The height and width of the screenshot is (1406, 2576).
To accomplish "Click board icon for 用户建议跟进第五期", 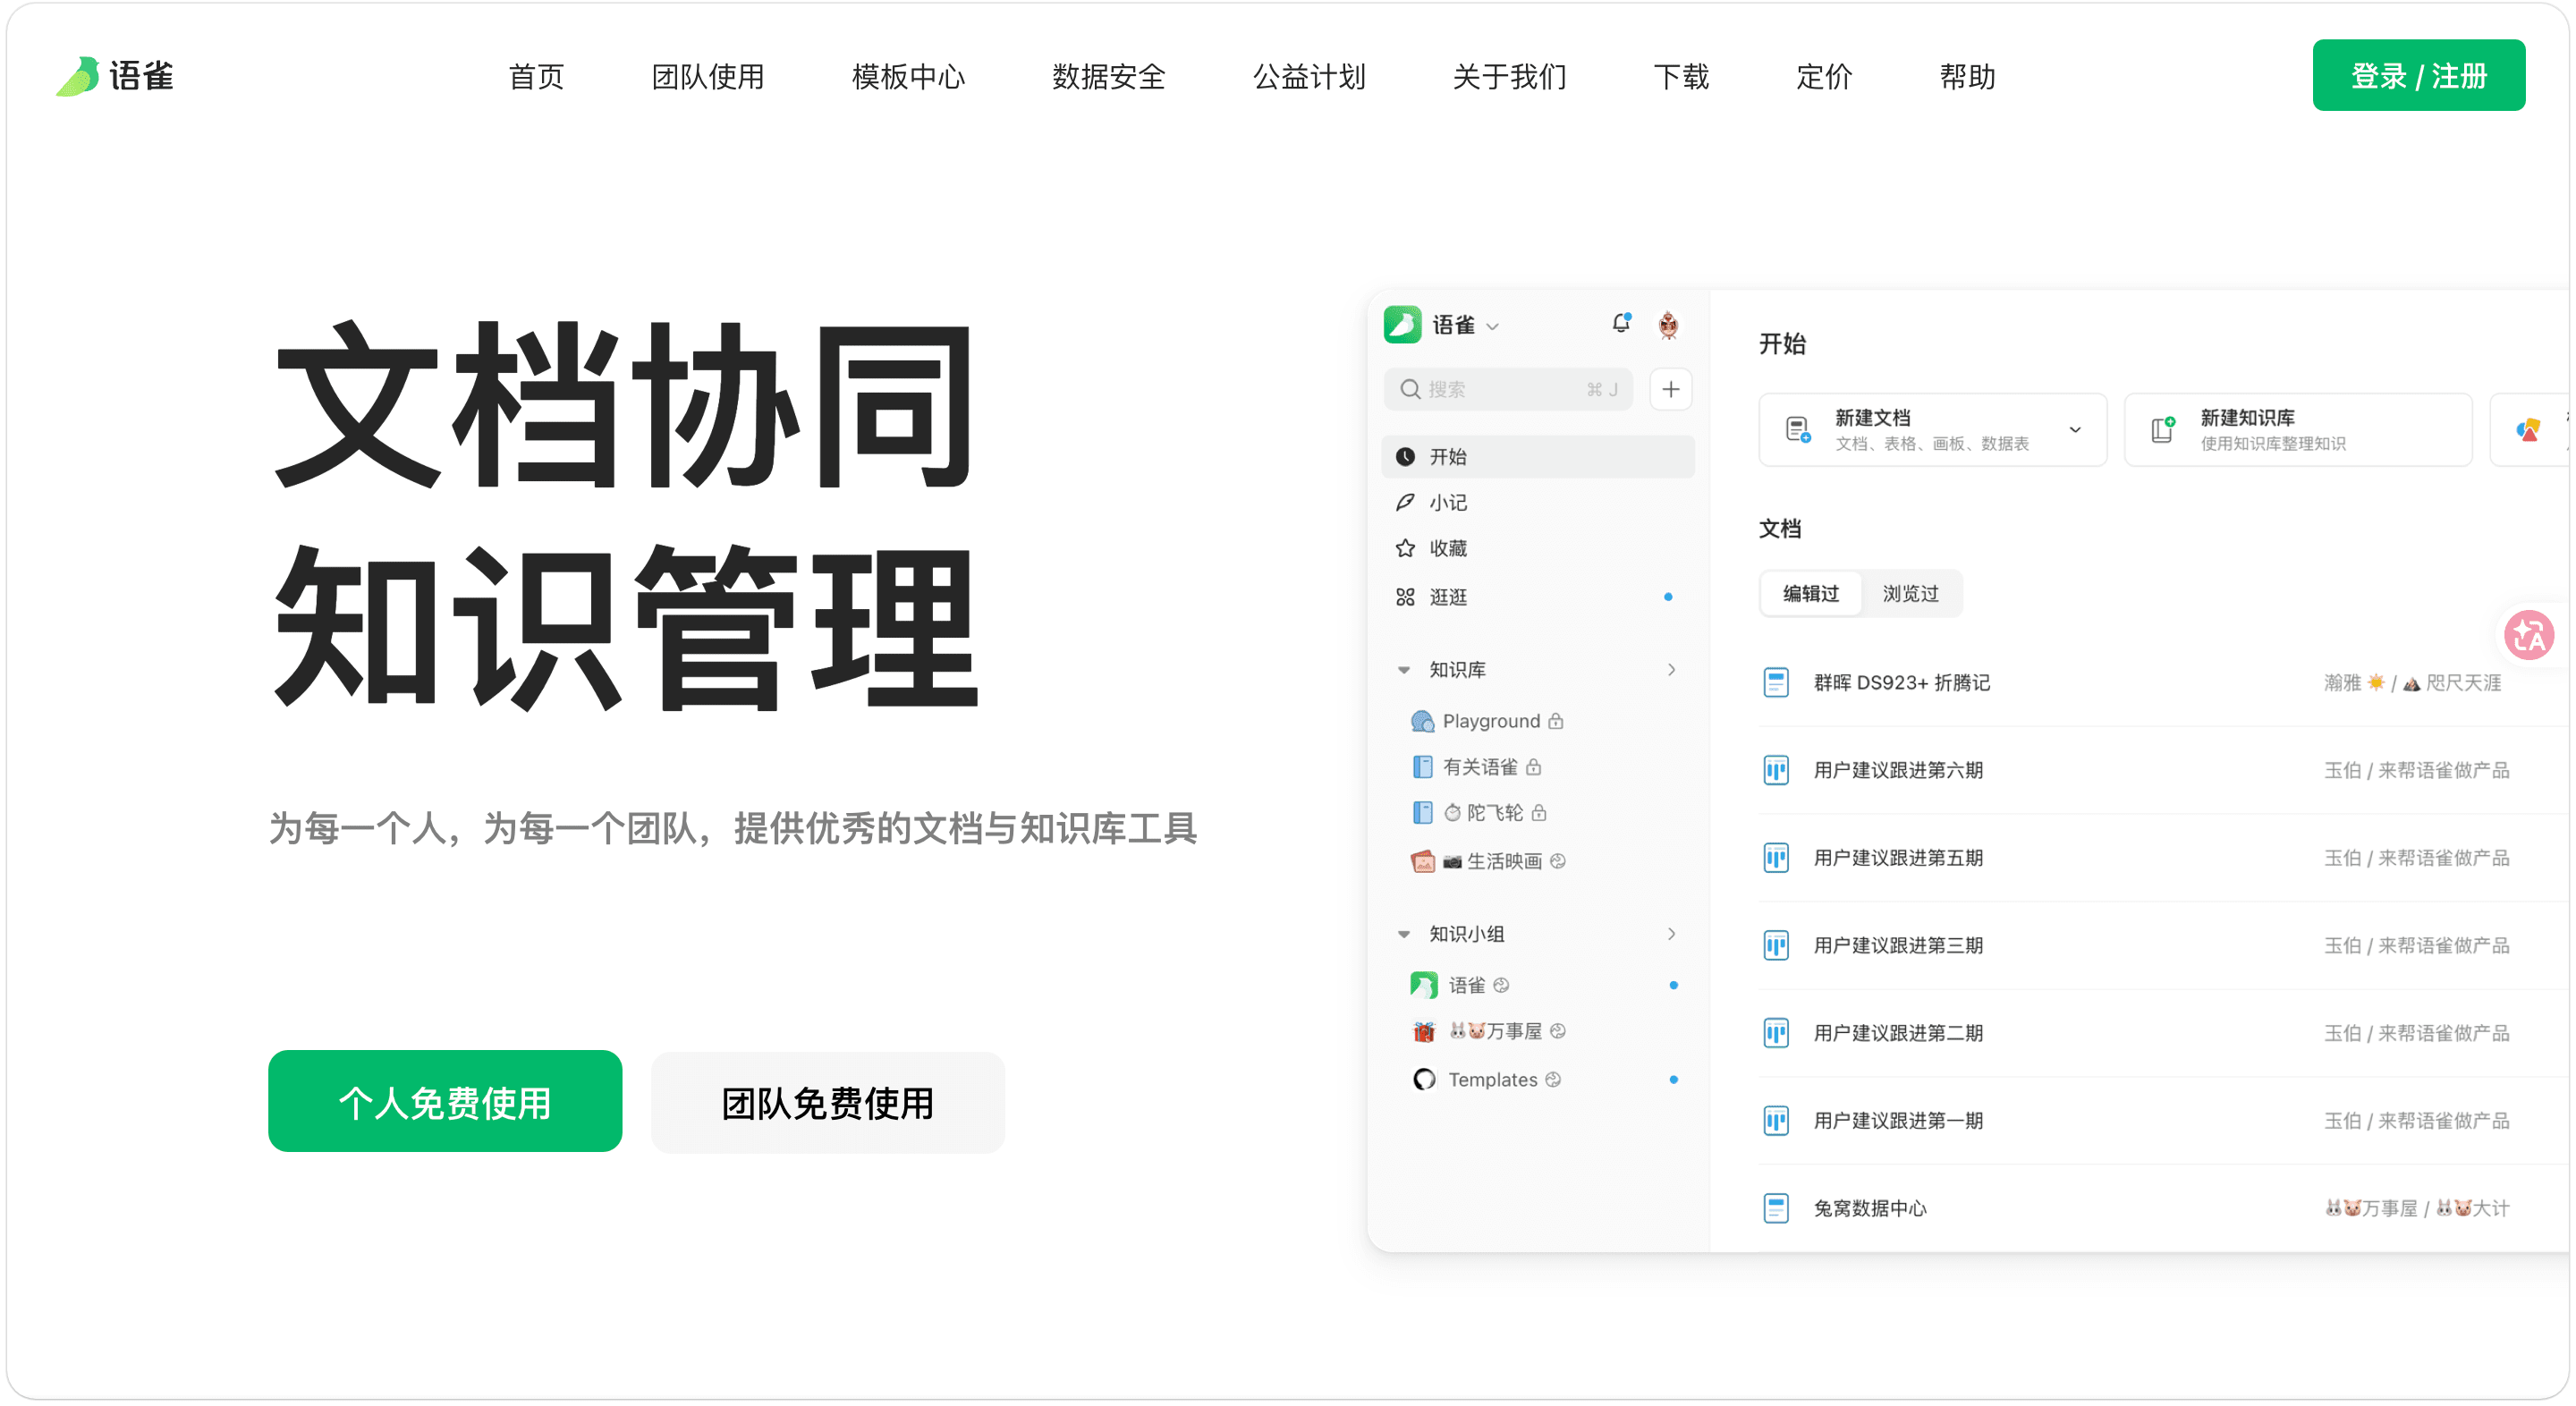I will coord(1776,858).
